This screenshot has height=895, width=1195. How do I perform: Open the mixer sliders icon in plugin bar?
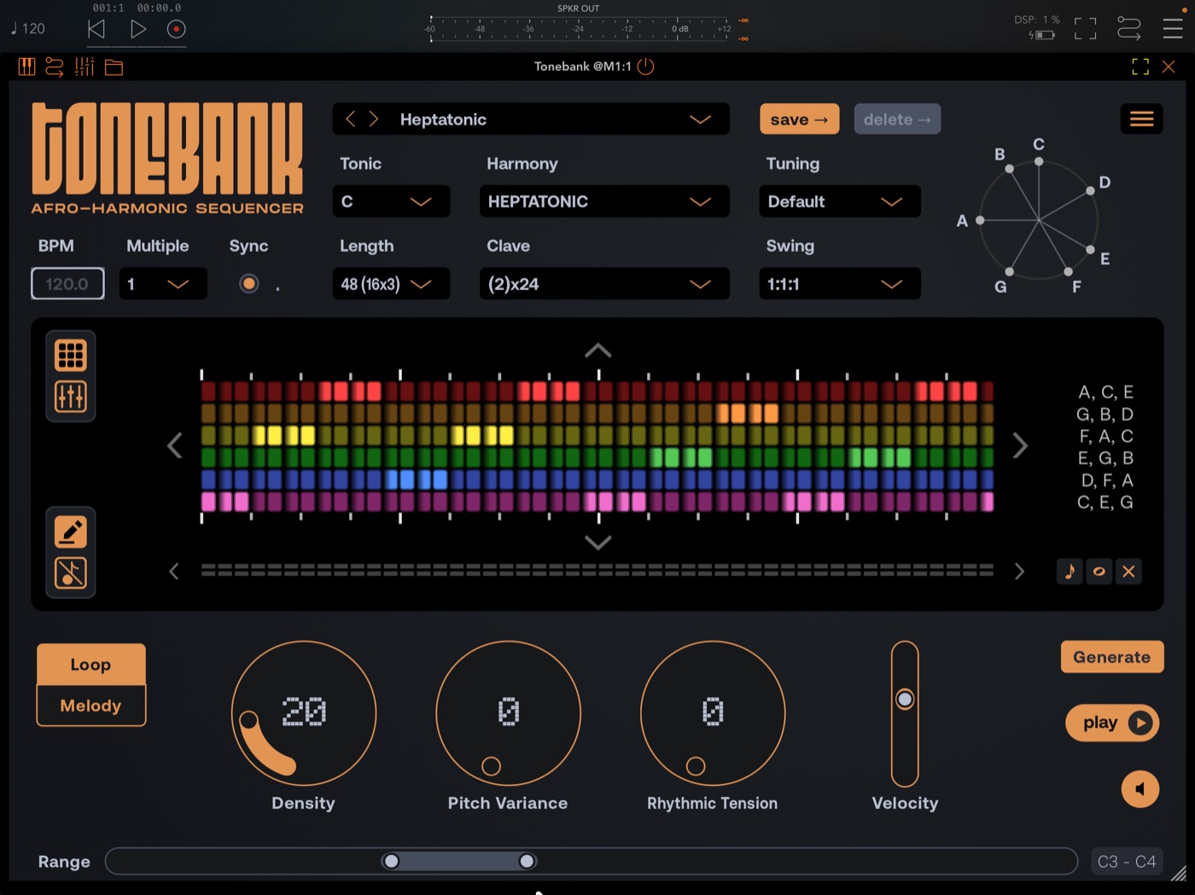pos(85,67)
